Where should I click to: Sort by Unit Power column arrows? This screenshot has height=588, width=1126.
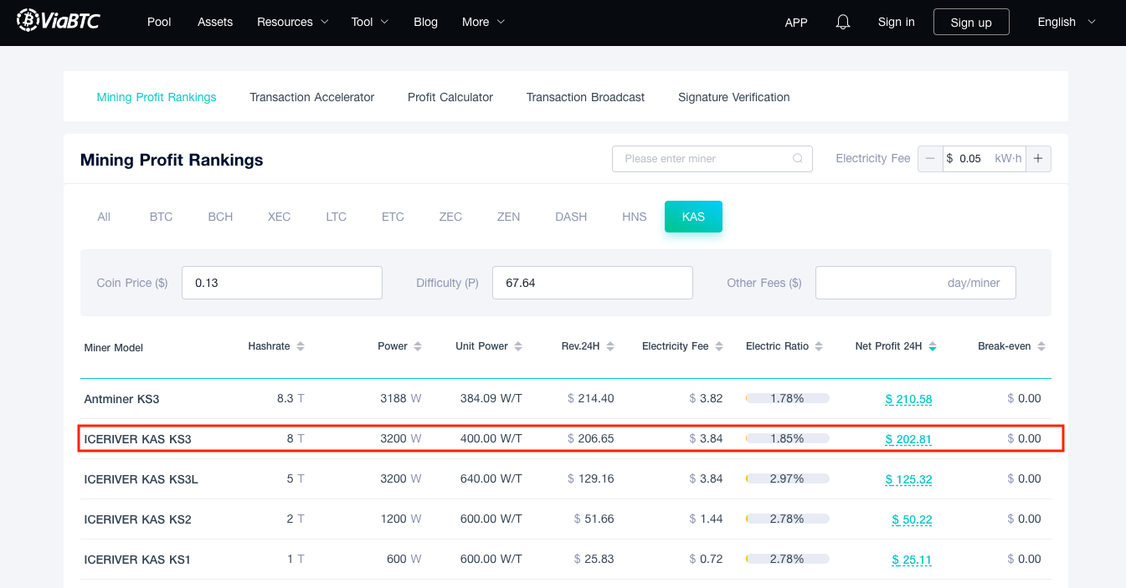[518, 346]
